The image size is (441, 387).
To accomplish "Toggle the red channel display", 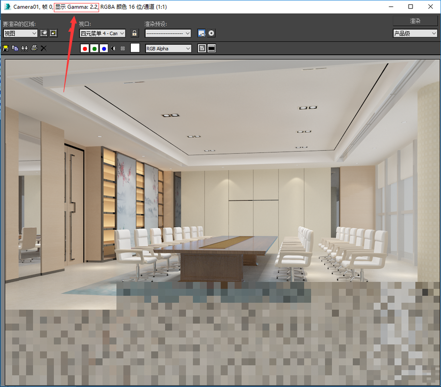I will point(85,48).
